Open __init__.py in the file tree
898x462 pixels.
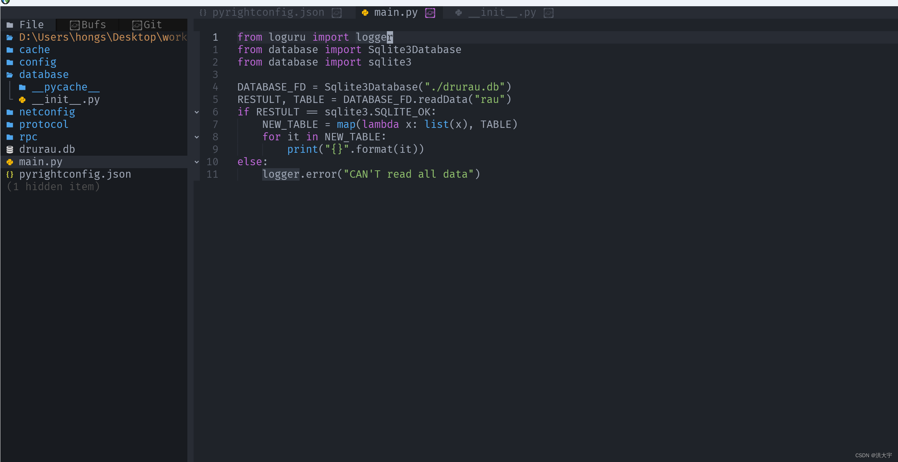coord(94,99)
